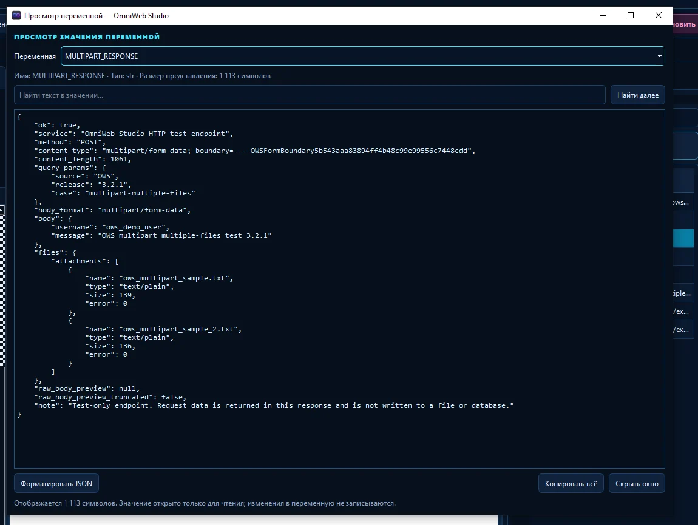Screen dimensions: 698x525
Task: Click the "size": 139 line
Action: click(x=110, y=295)
